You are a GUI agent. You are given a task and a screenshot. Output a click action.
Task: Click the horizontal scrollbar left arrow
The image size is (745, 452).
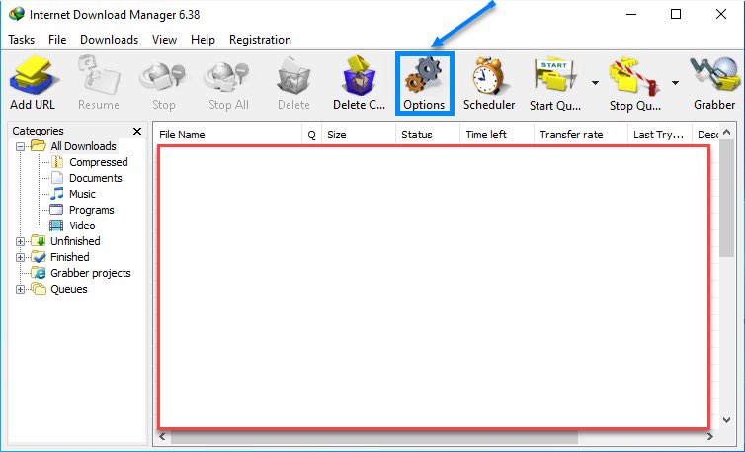tap(162, 437)
